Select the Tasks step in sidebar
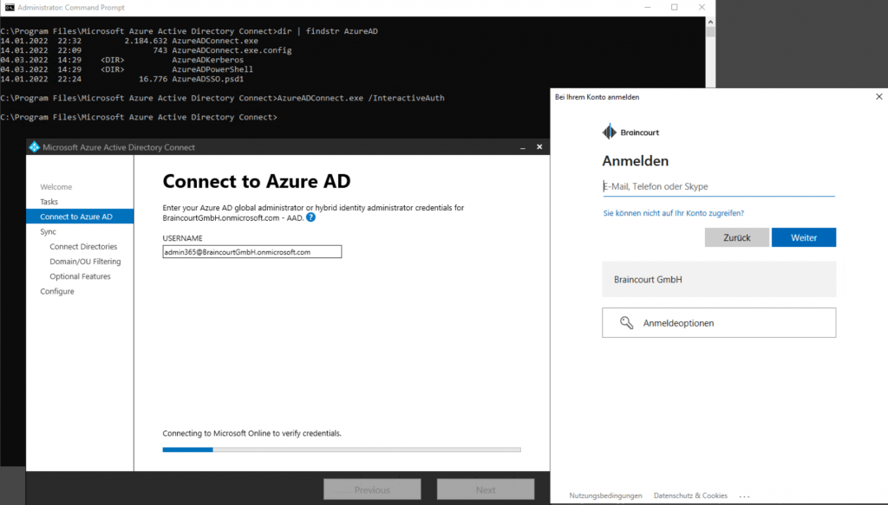 click(x=49, y=202)
